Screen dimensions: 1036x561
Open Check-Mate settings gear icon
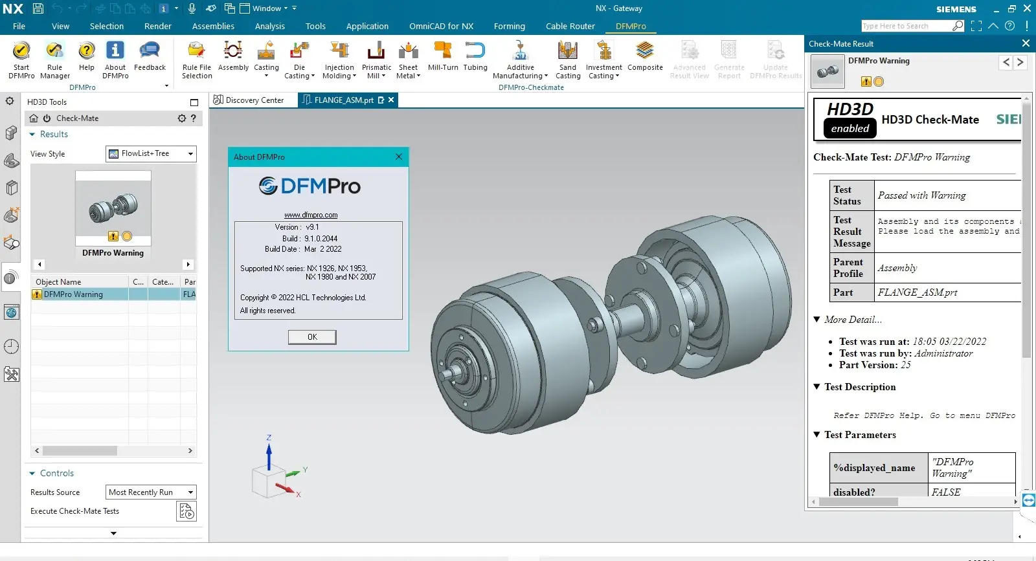pyautogui.click(x=182, y=118)
